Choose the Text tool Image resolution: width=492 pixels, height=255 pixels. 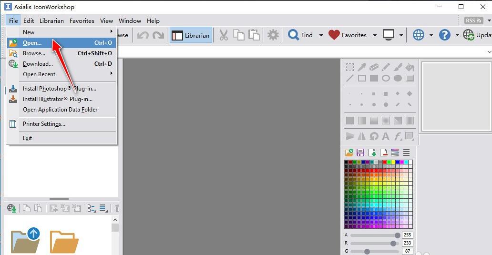(x=386, y=136)
